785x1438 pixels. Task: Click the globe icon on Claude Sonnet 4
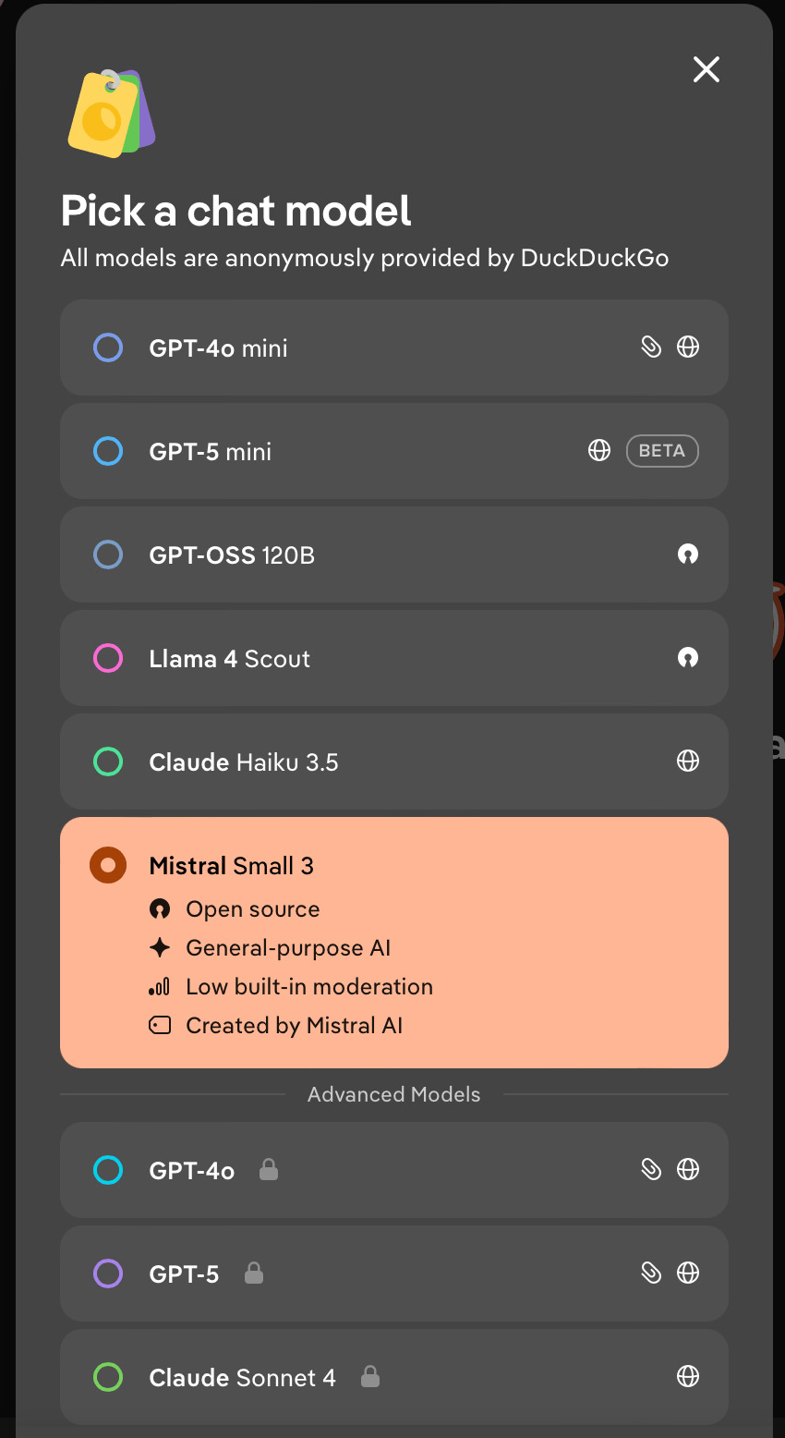[688, 1377]
